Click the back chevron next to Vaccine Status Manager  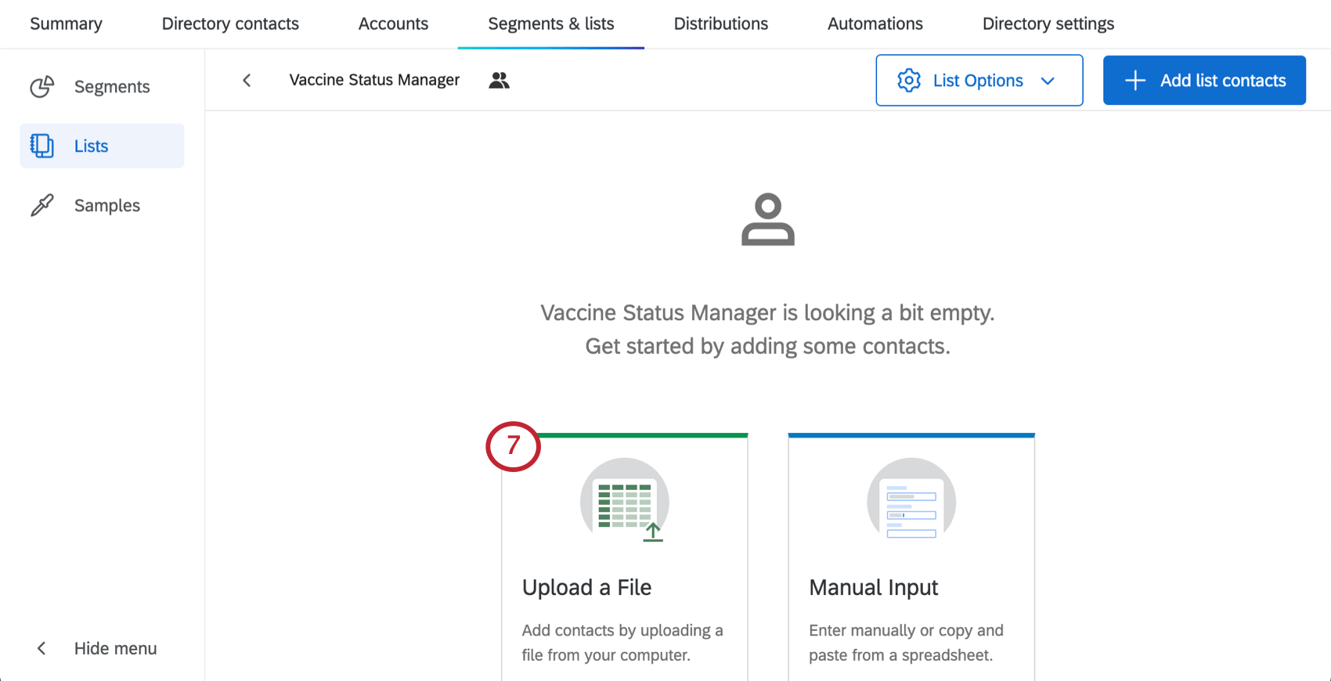pyautogui.click(x=247, y=80)
